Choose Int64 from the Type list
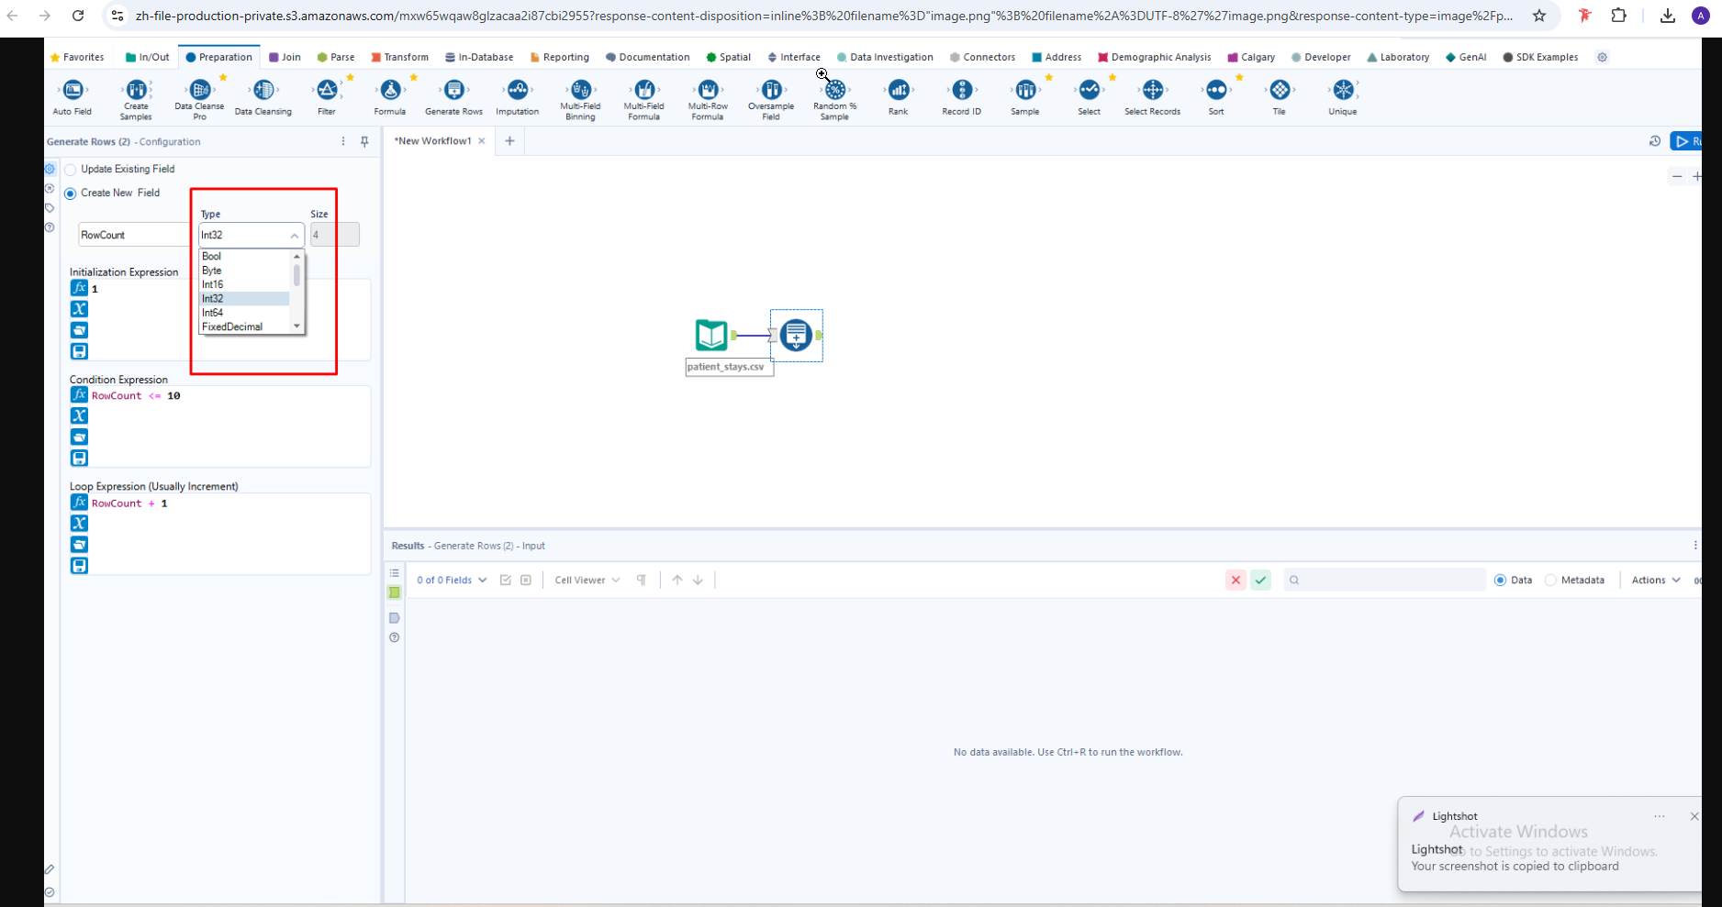The width and height of the screenshot is (1722, 907). (x=213, y=313)
